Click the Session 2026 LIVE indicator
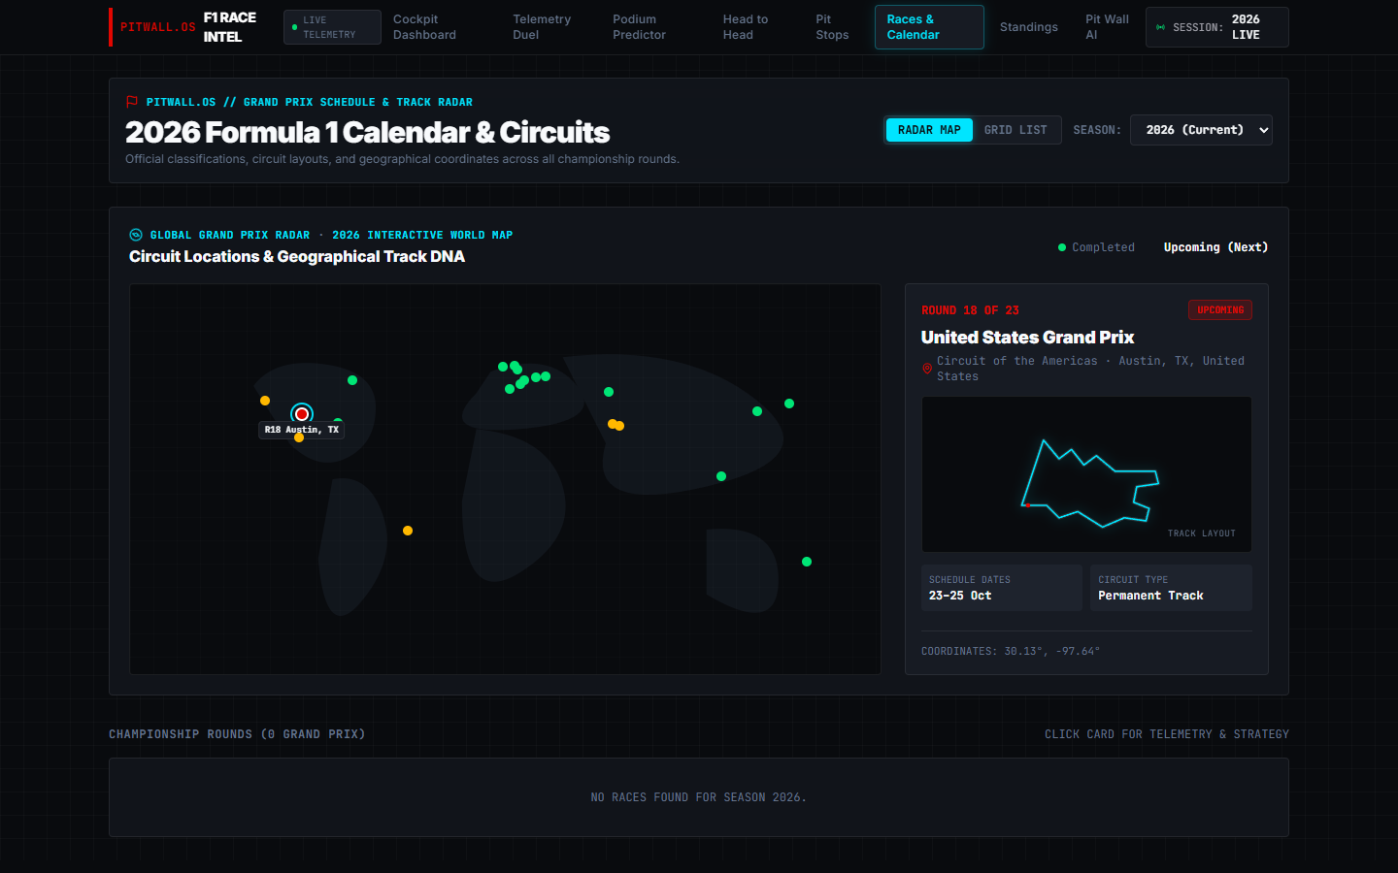This screenshot has width=1398, height=873. click(1217, 27)
